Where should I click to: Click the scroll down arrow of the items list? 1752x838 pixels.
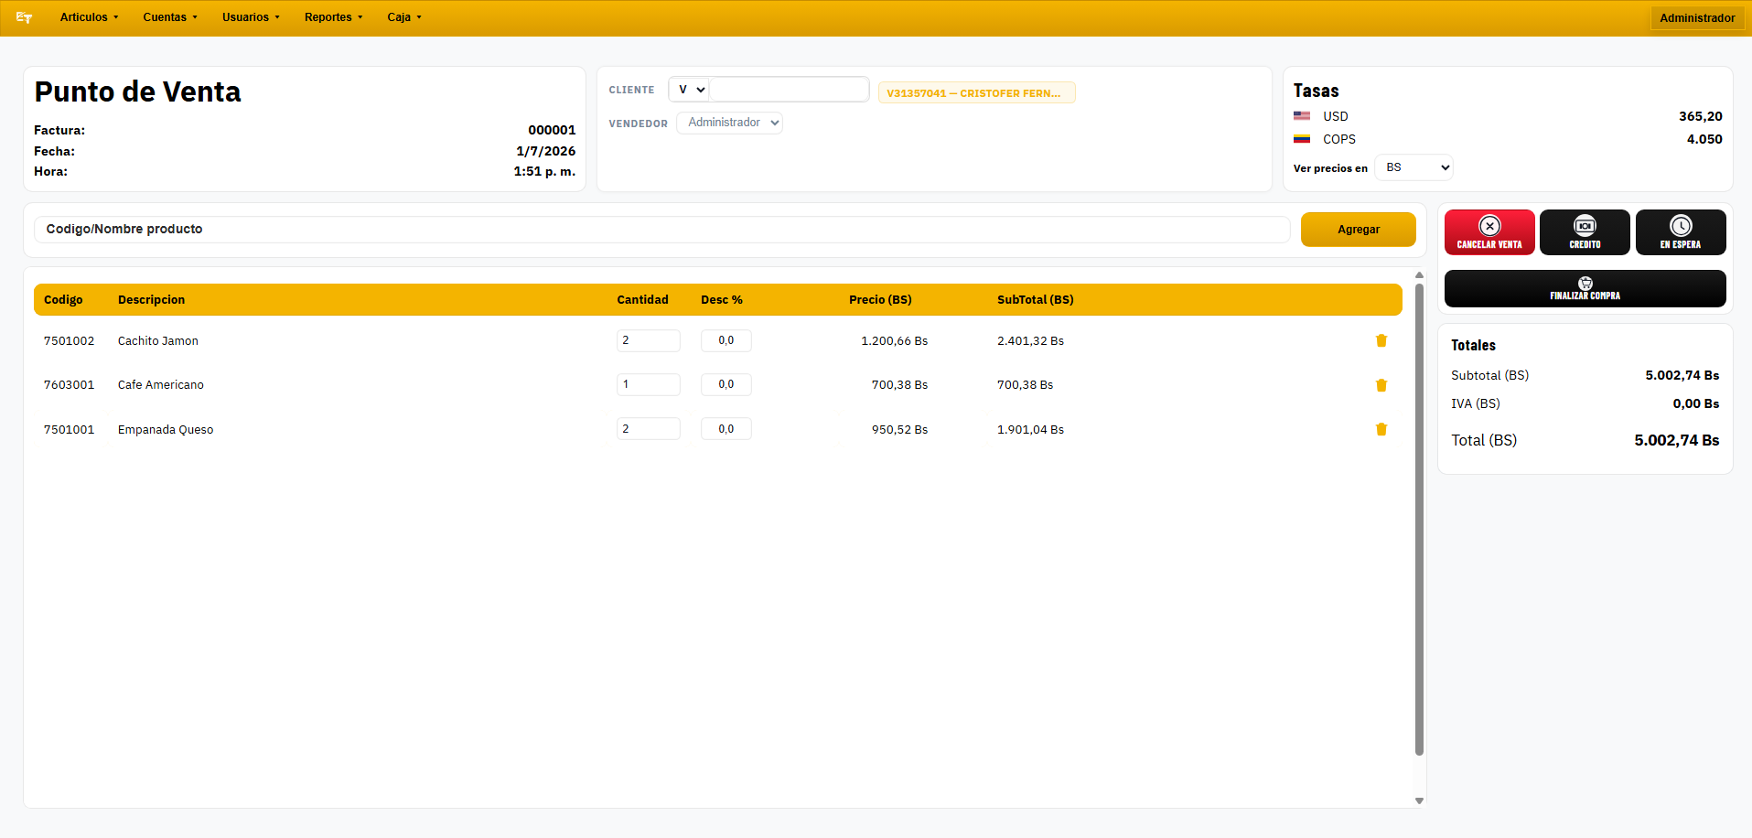1419,800
